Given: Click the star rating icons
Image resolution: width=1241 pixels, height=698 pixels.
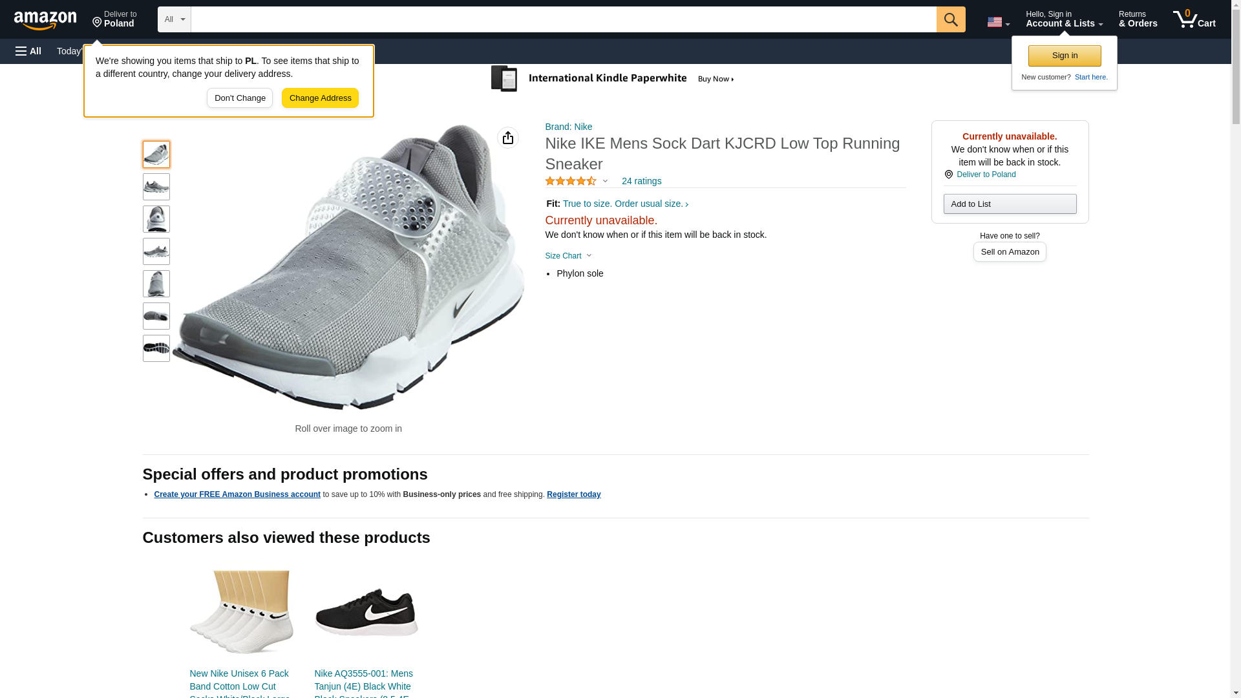Looking at the screenshot, I should pyautogui.click(x=571, y=182).
